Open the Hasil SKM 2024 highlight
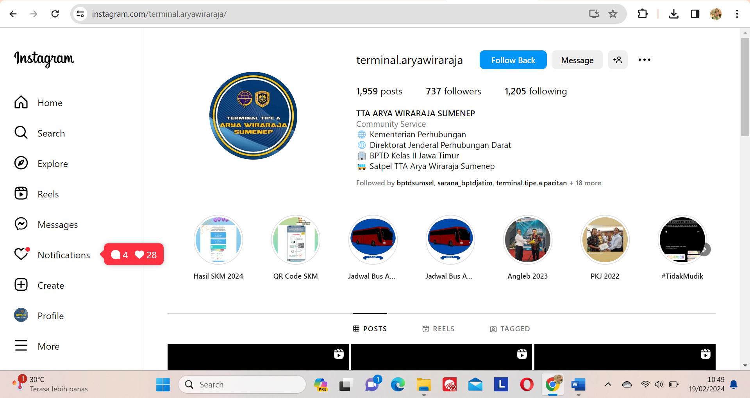Image resolution: width=750 pixels, height=398 pixels. (218, 240)
